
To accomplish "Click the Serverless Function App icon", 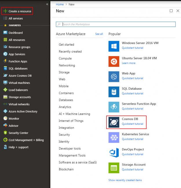I will coord(114,107).
